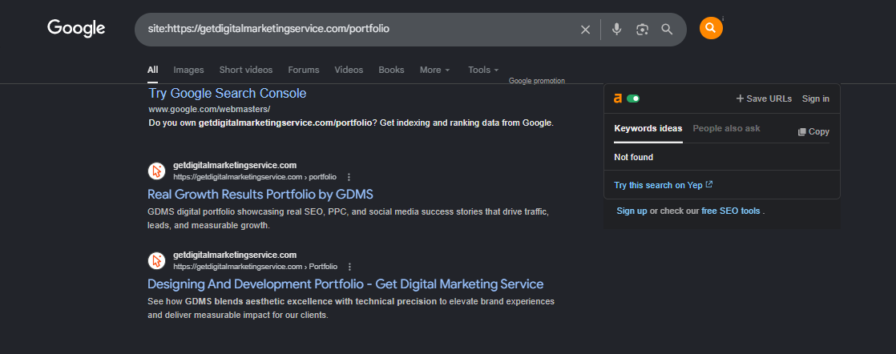Open Try Google Search Console link
The height and width of the screenshot is (354, 896).
coord(228,93)
